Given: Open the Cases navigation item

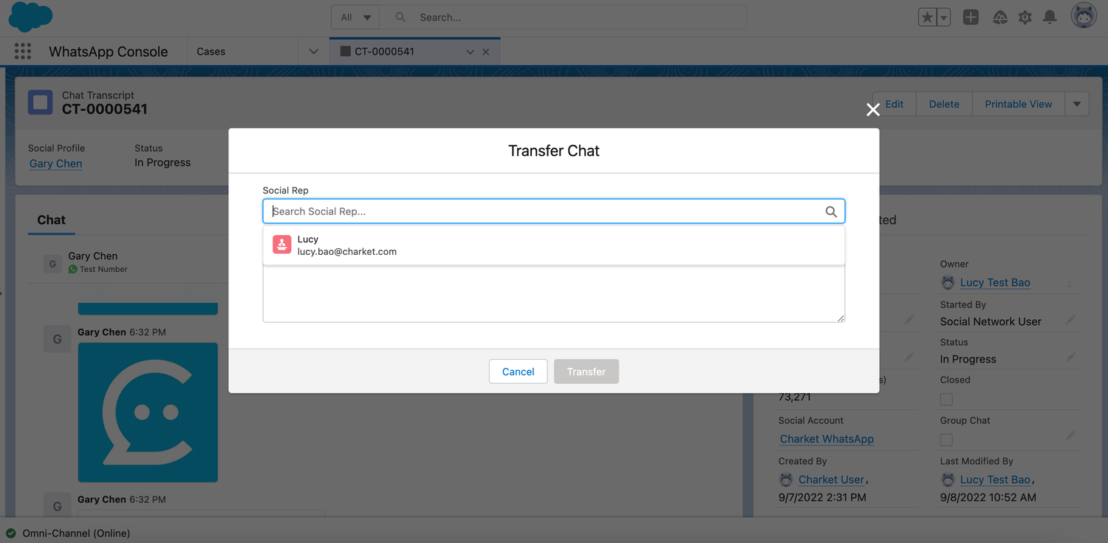Looking at the screenshot, I should [x=211, y=52].
